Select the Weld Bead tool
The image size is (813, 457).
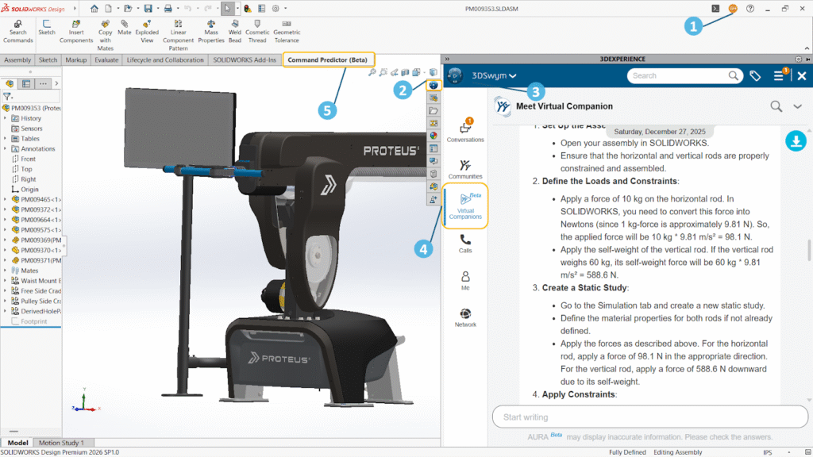234,27
